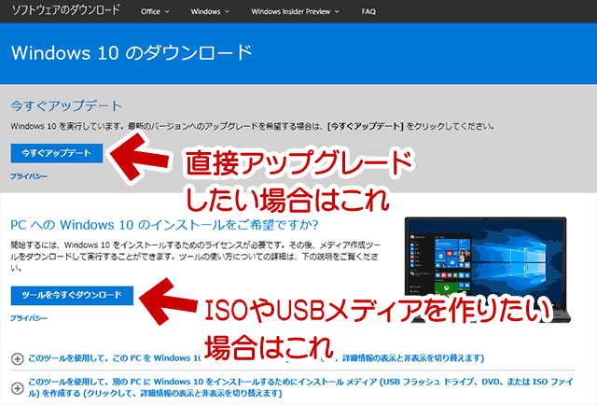Click the plus icon on first expander row
This screenshot has width=597, height=405.
pyautogui.click(x=17, y=358)
